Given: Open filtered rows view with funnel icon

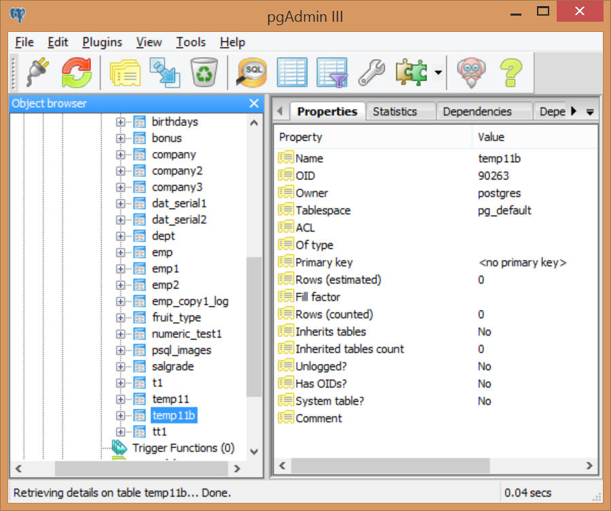Looking at the screenshot, I should 332,72.
